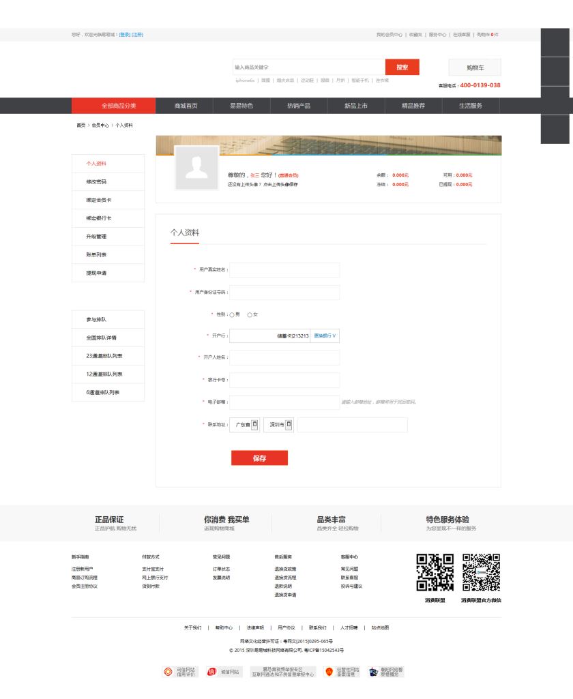Click the street address detail field
The width and height of the screenshot is (573, 699).
(x=353, y=425)
